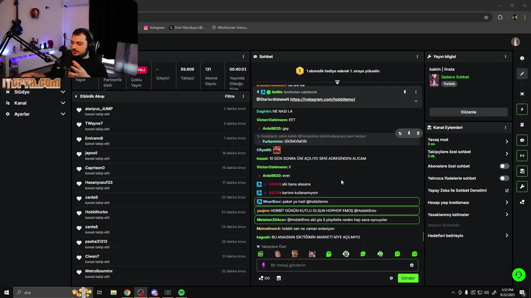Toggle the broadcast signal panel icon
The width and height of the screenshot is (531, 298).
pos(522,156)
